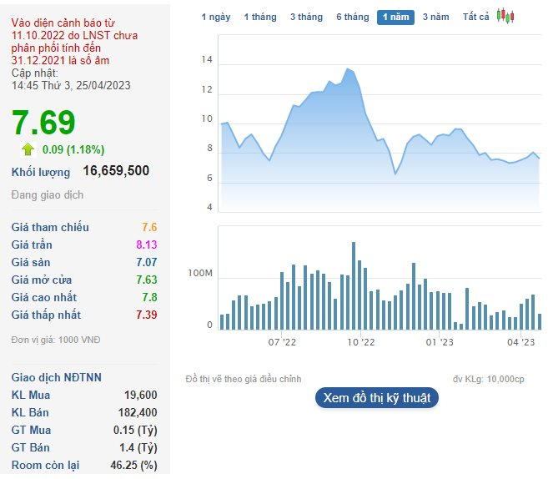Click GT Bán value 1.4 (Tỷ)

[x=138, y=447]
